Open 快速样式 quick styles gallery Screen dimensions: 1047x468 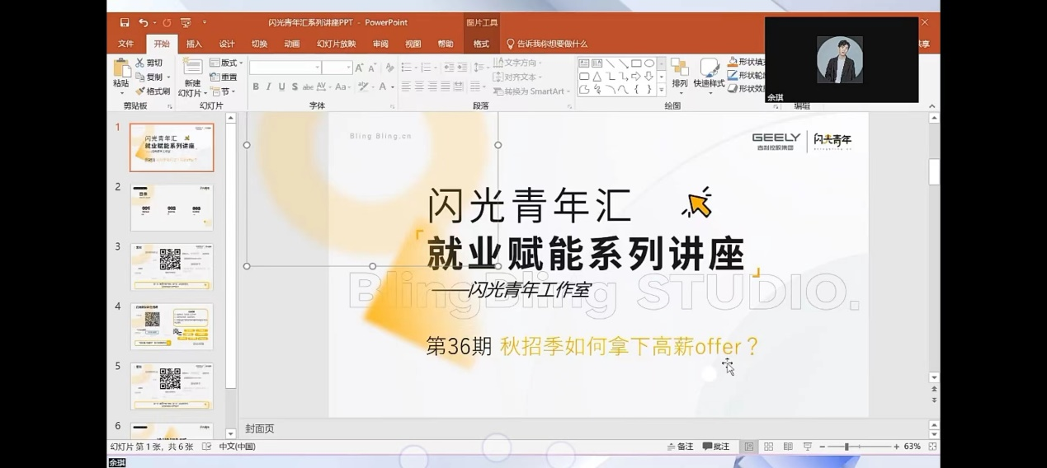tap(709, 74)
